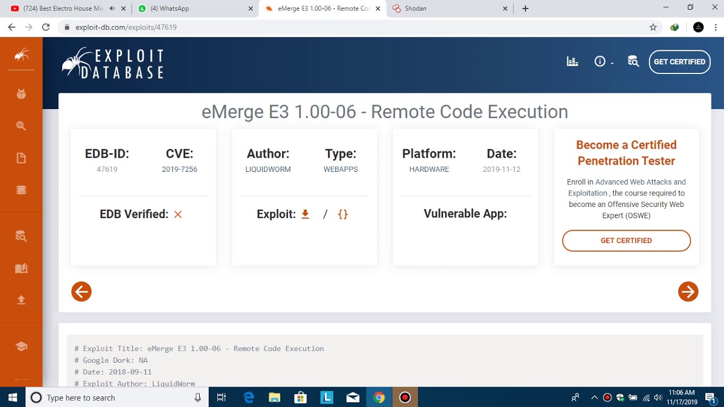The height and width of the screenshot is (407, 724).
Task: Close the WhatsApp tab
Action: coord(251,8)
